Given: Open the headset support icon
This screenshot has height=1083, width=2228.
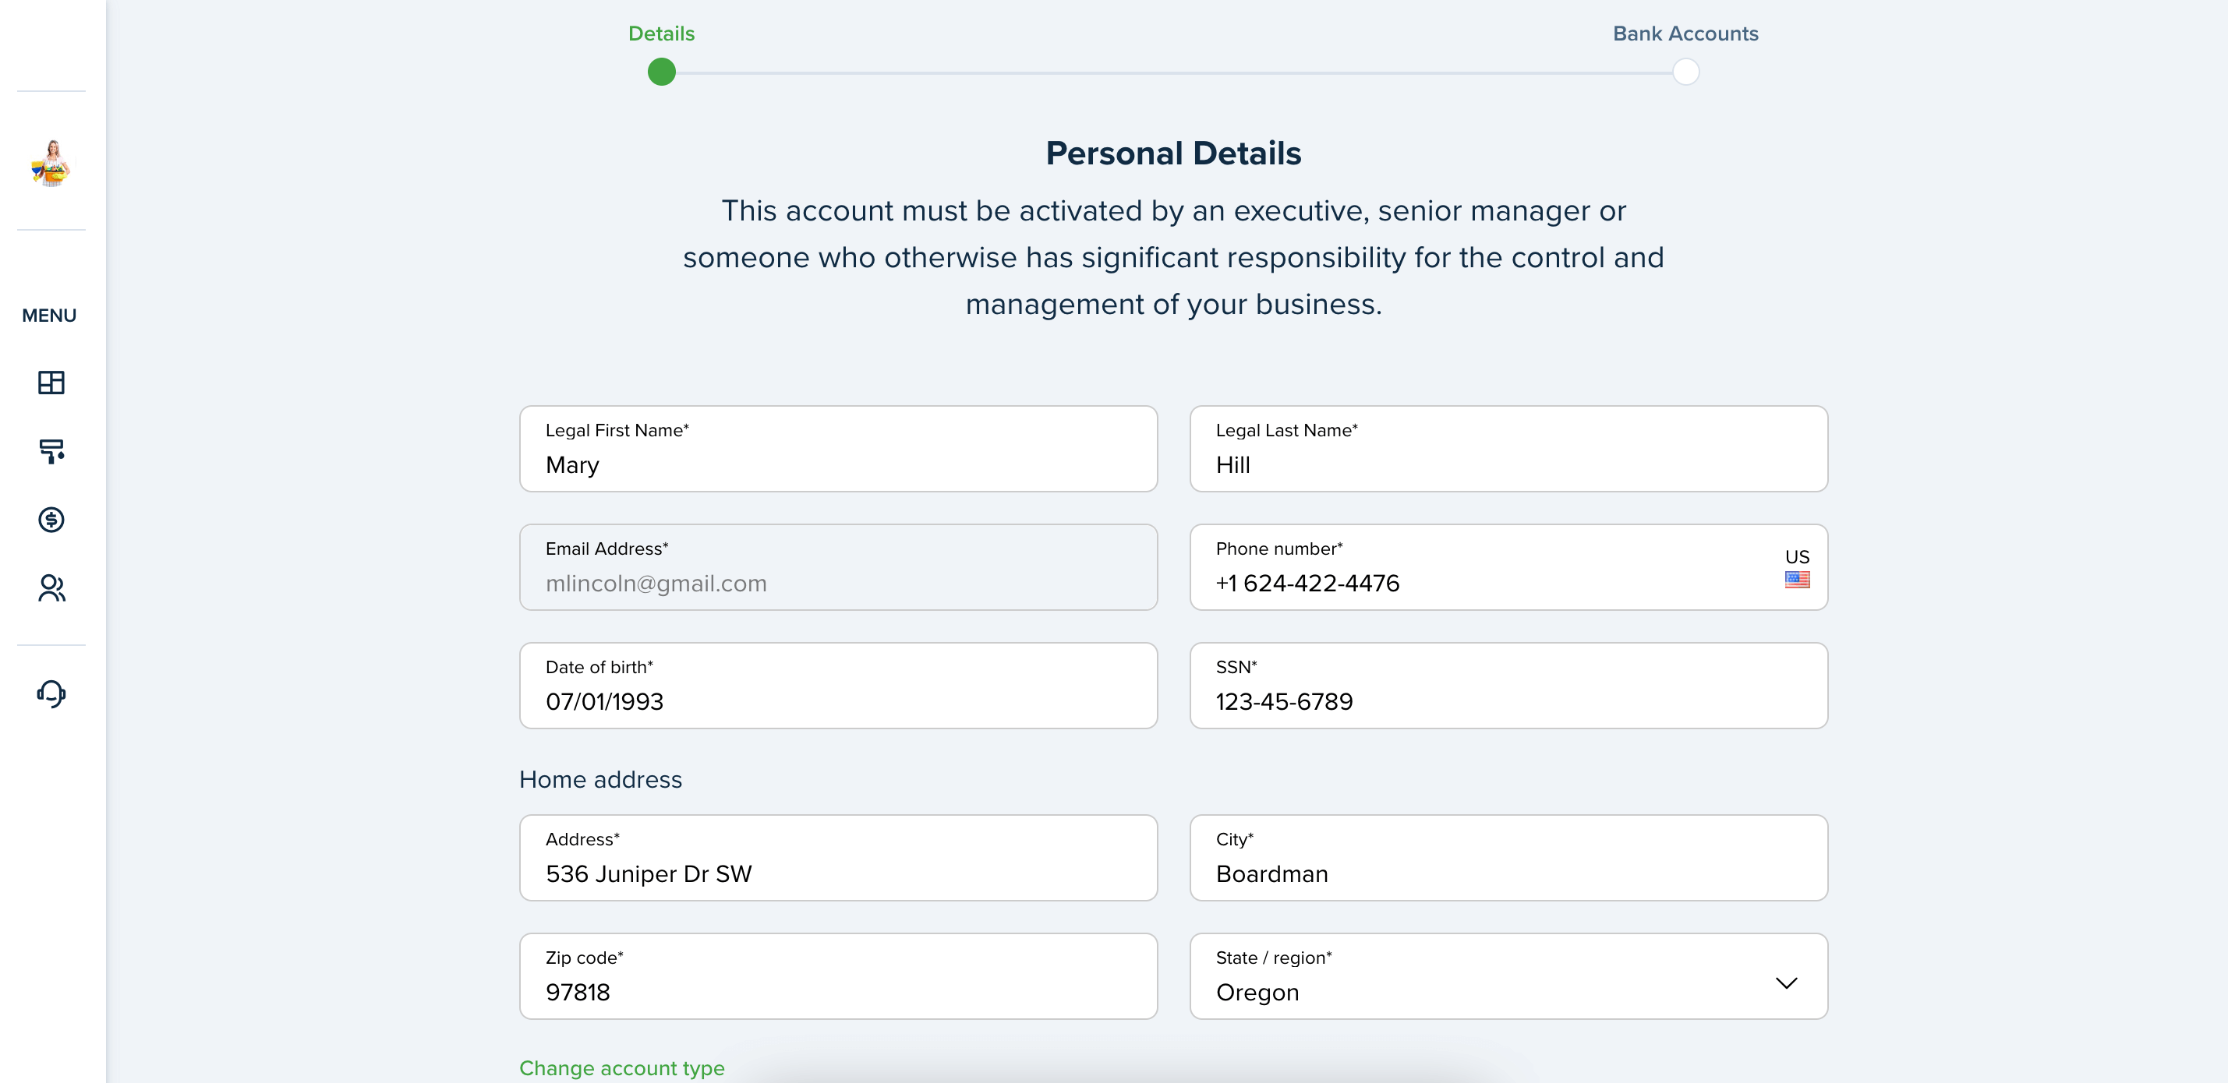Looking at the screenshot, I should [x=51, y=694].
